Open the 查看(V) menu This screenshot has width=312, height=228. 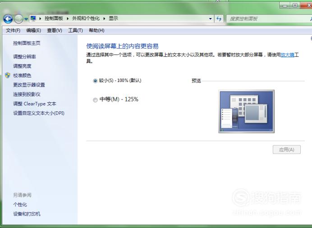pyautogui.click(x=55, y=30)
